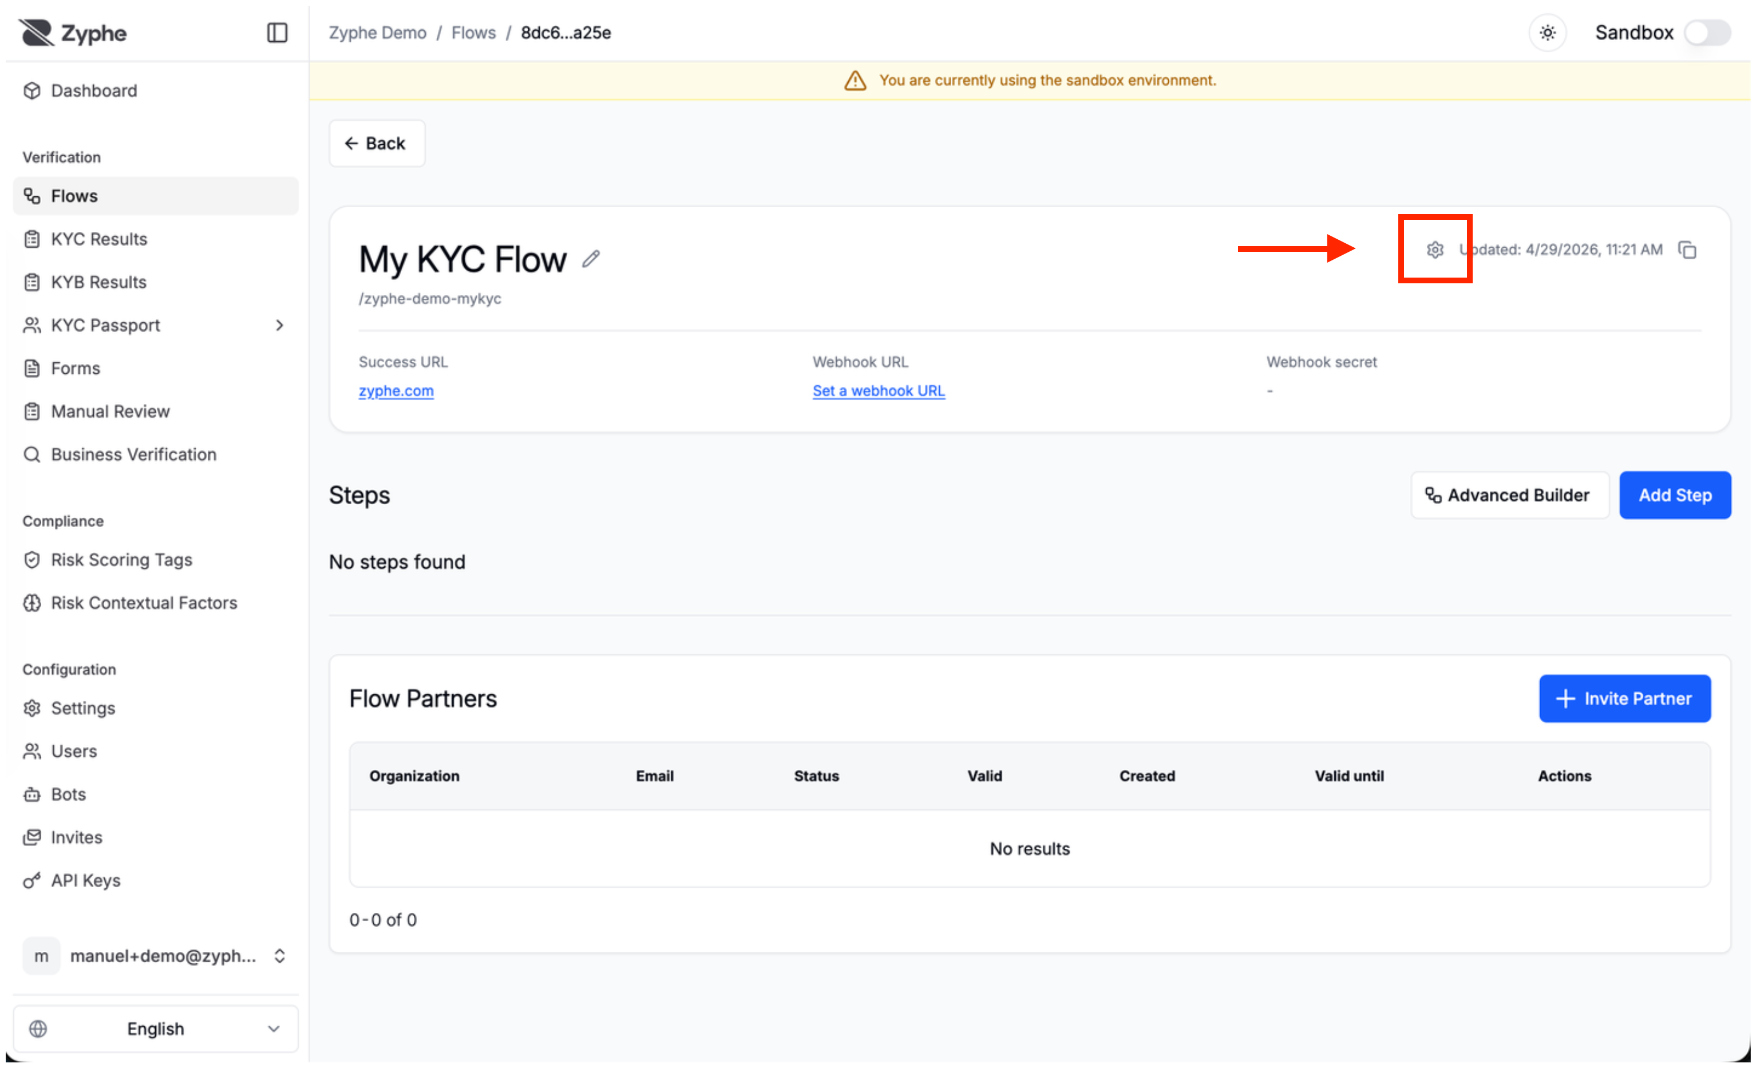Click the Back button
This screenshot has width=1756, height=1068.
377,143
